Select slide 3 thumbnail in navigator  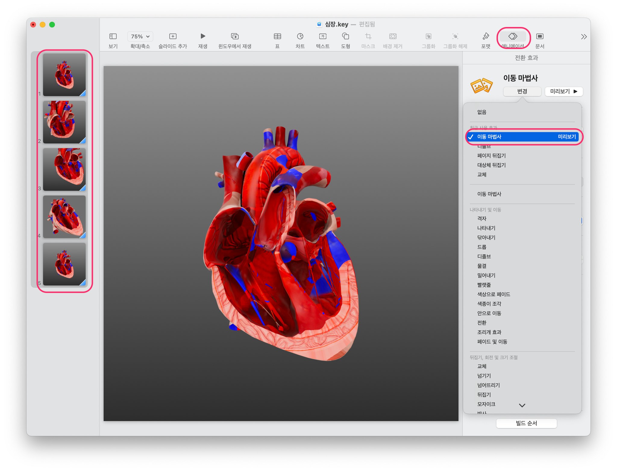64,169
